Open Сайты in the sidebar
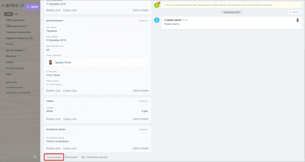The height and width of the screenshot is (162, 305). (10, 62)
